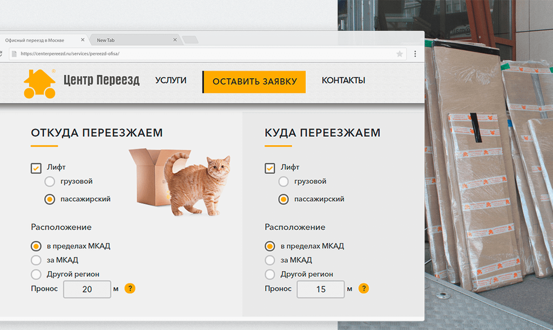Open help icon next to 20 м field

tap(130, 288)
